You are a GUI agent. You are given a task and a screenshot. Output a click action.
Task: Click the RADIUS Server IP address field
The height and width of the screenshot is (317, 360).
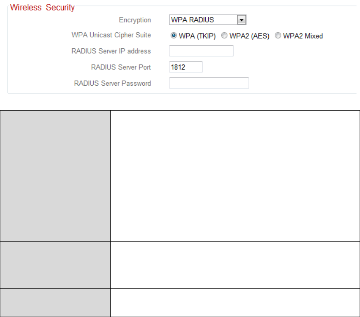click(201, 51)
